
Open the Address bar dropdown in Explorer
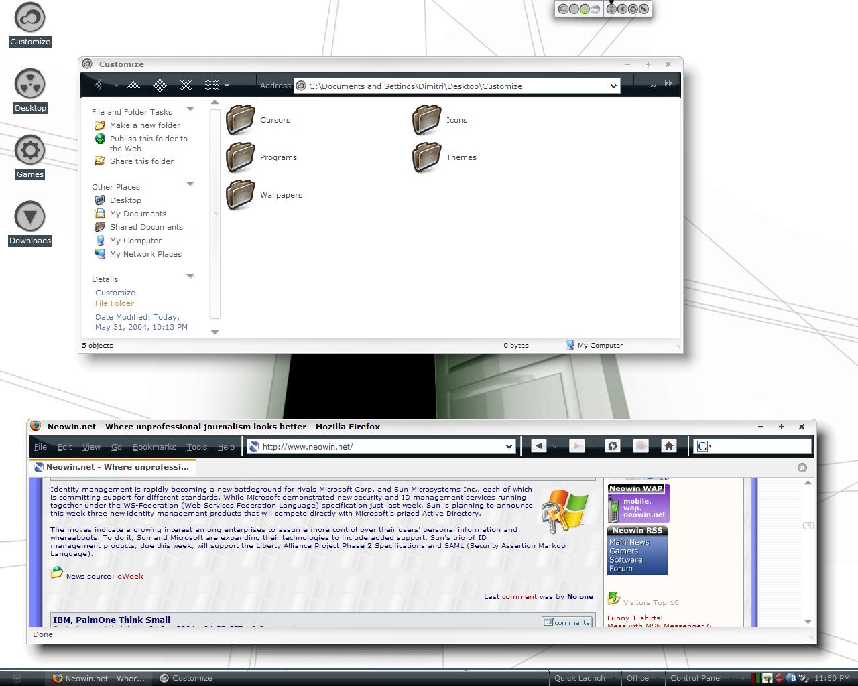click(x=613, y=86)
